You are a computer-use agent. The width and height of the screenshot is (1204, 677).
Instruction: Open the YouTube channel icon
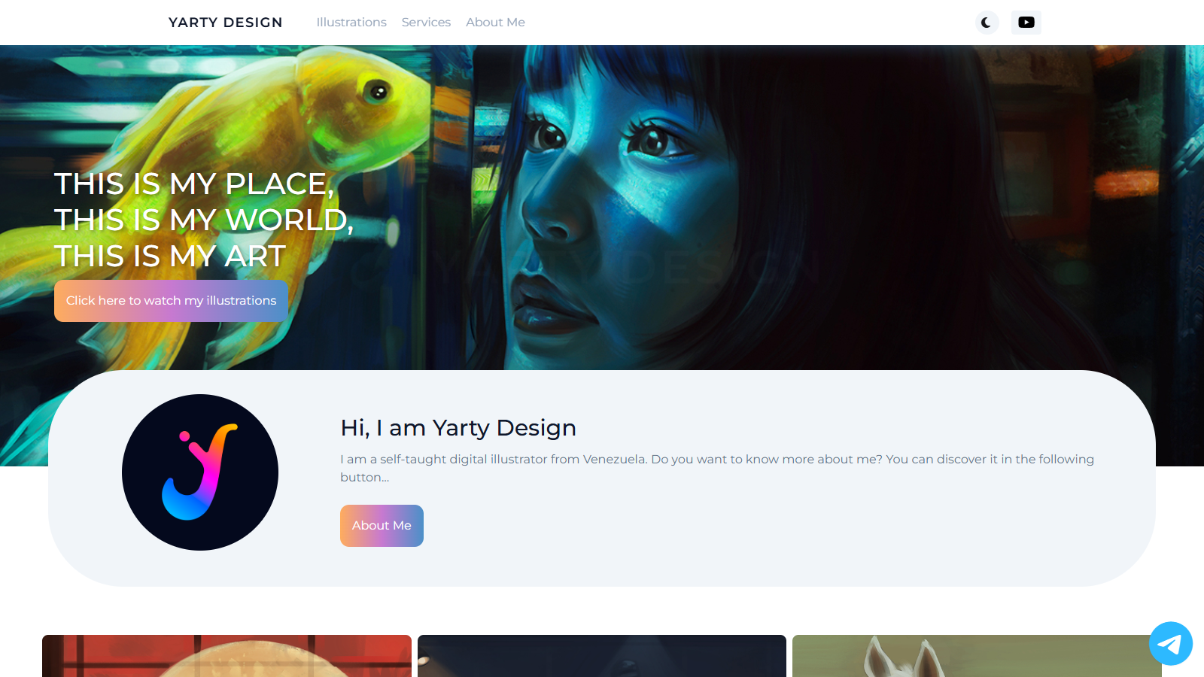tap(1026, 23)
